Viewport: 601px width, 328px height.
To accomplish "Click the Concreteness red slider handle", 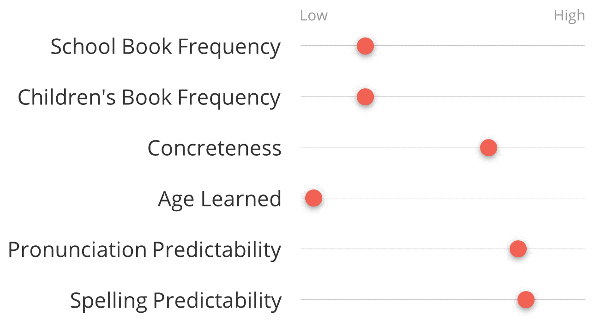I will point(488,148).
